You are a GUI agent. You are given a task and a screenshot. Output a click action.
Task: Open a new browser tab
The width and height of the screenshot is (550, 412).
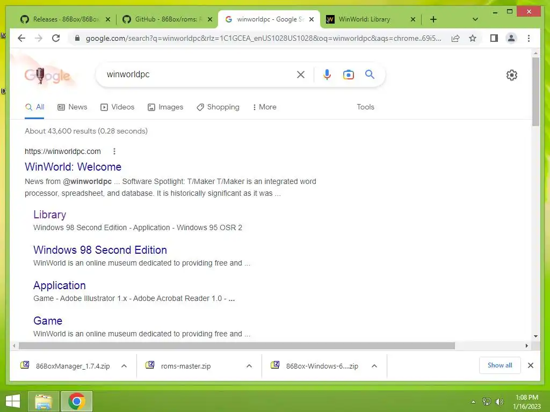433,19
